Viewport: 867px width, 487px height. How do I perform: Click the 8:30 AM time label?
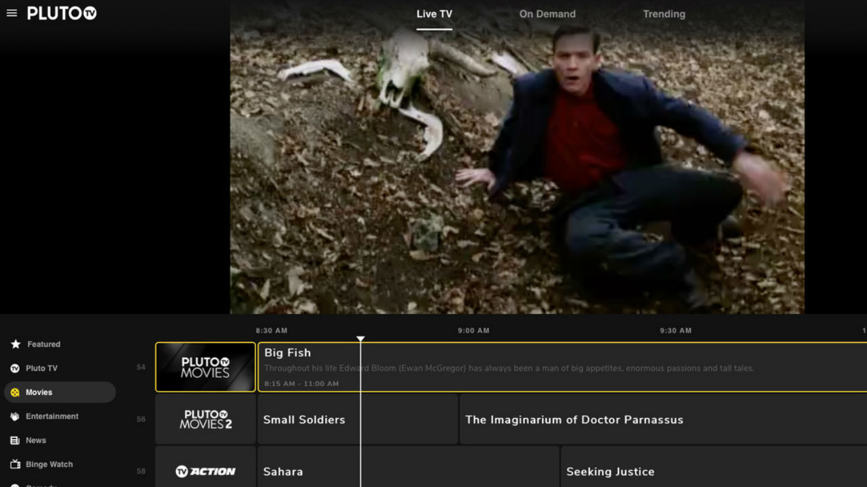pyautogui.click(x=272, y=331)
